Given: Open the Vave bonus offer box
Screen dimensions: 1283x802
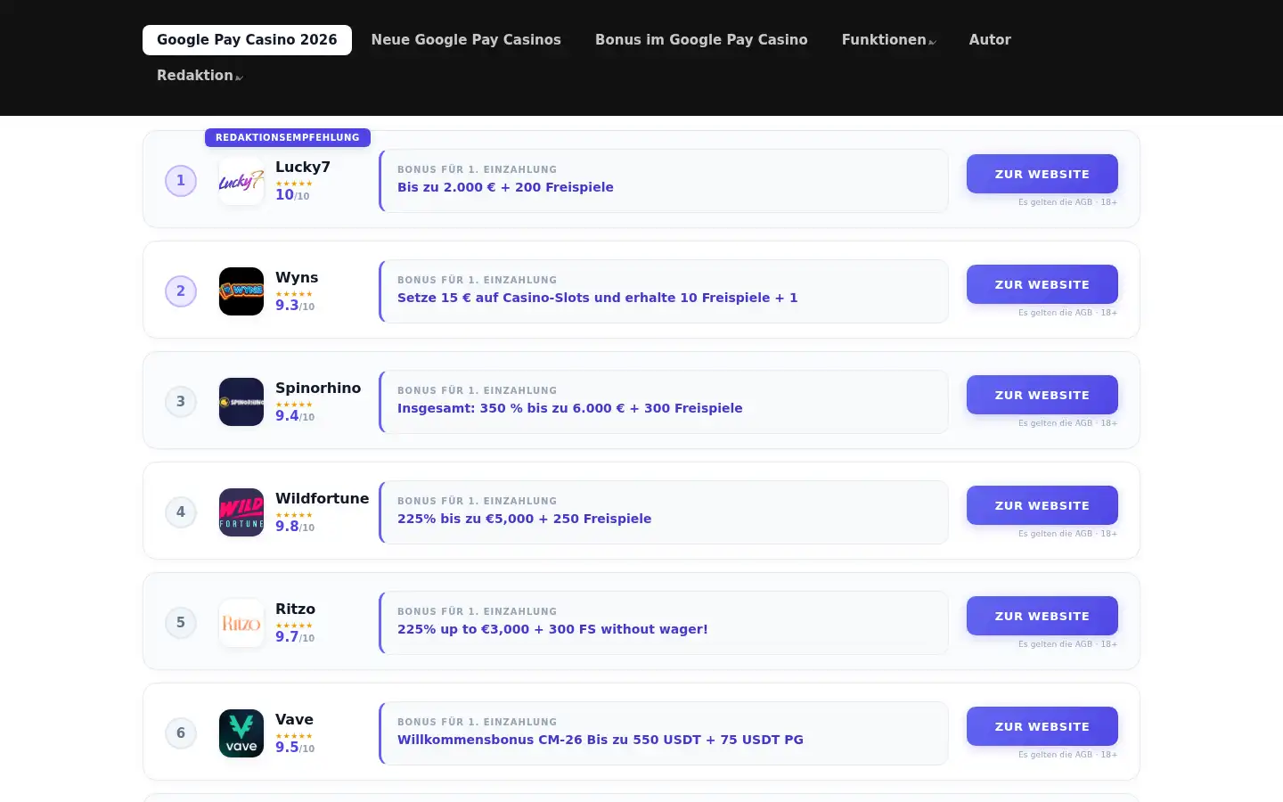Looking at the screenshot, I should [x=664, y=733].
